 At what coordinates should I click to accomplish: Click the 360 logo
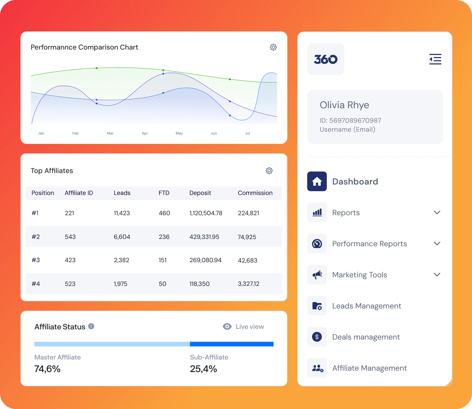click(326, 59)
